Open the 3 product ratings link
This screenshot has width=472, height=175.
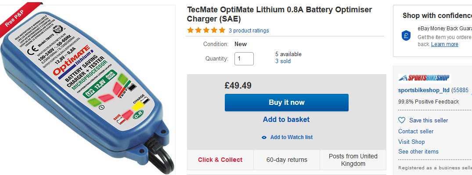point(249,30)
